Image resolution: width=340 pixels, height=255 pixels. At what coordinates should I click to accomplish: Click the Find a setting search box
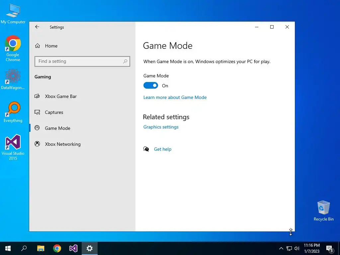[82, 61]
